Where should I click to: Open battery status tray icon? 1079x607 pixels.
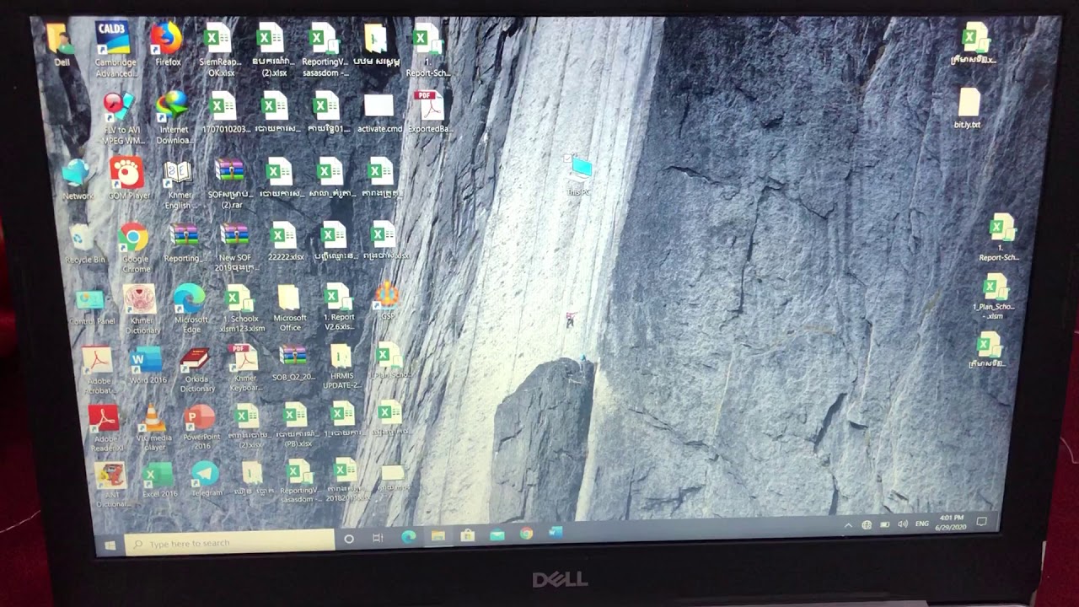(885, 524)
